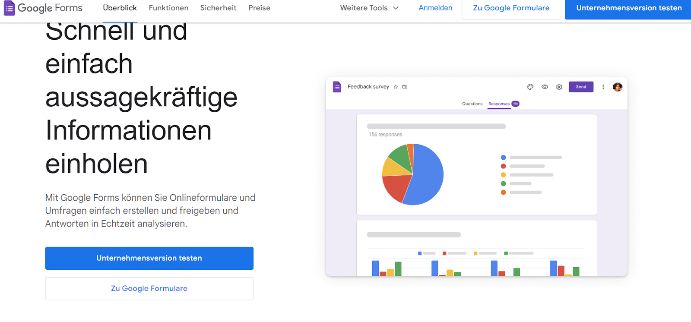
Task: Click the Feedback survey form icon
Action: pyautogui.click(x=337, y=87)
